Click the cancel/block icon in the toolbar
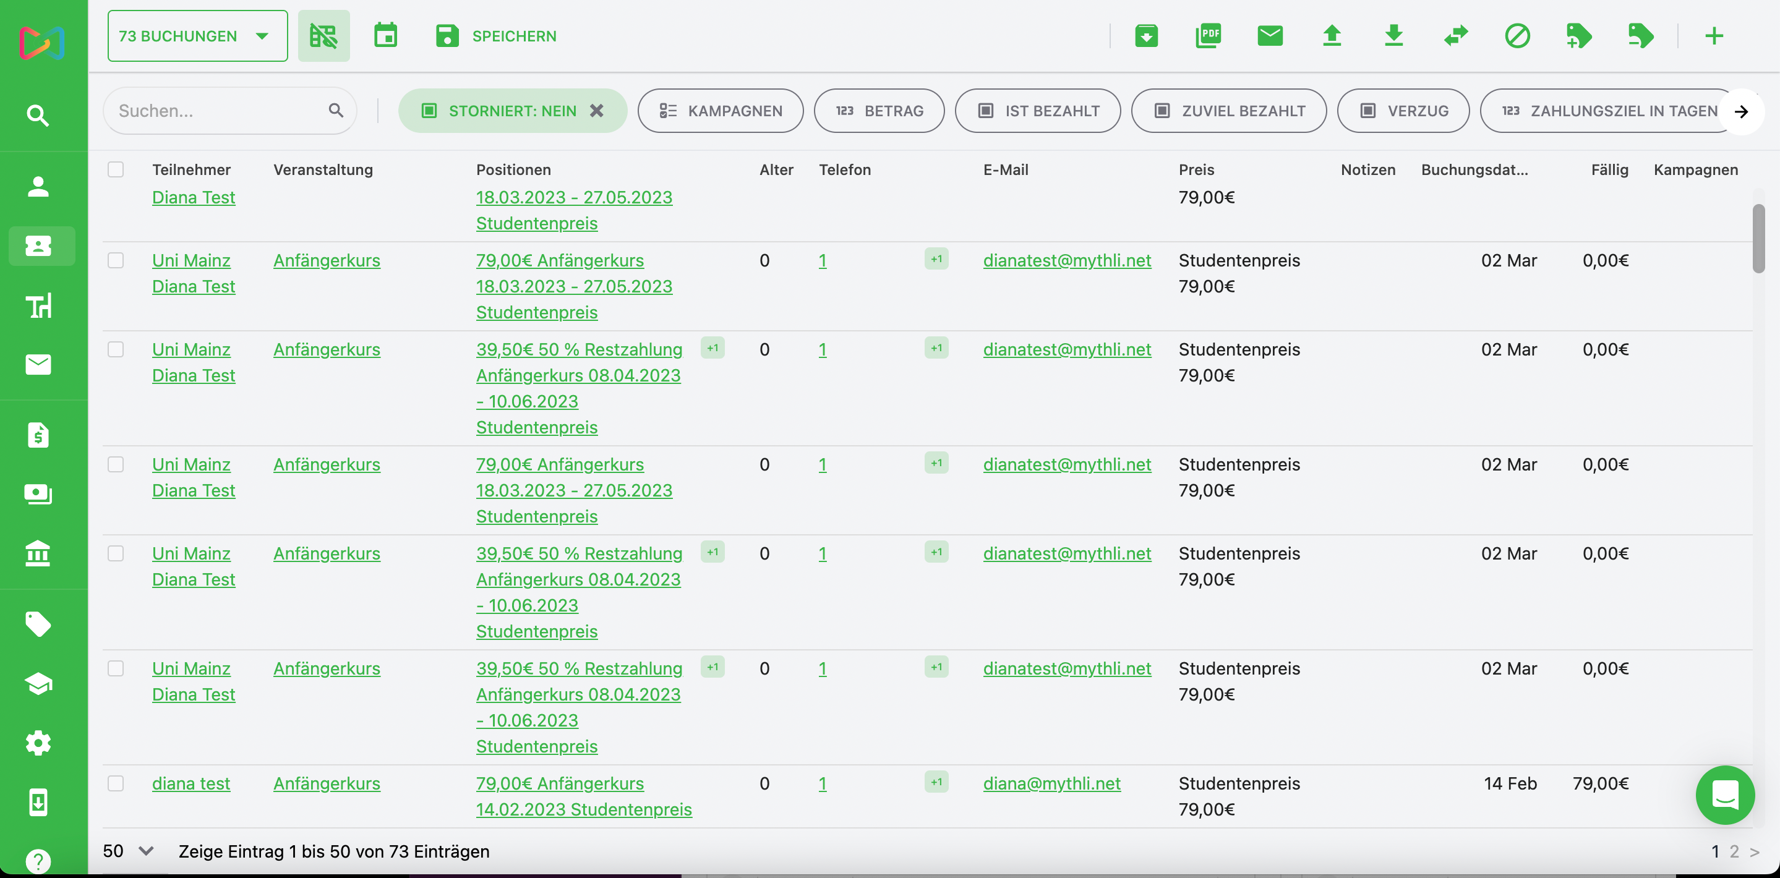Viewport: 1780px width, 878px height. click(1518, 36)
